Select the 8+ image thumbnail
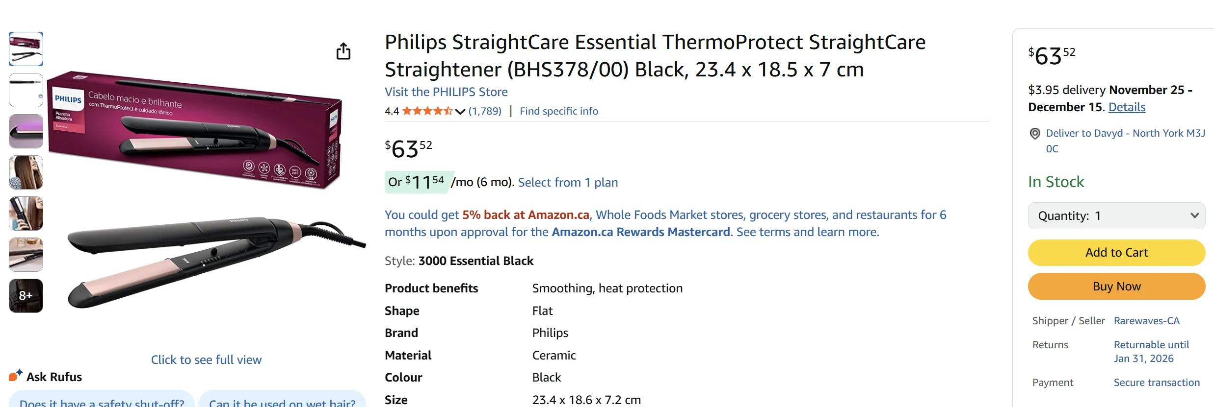The image size is (1214, 407). coord(26,295)
